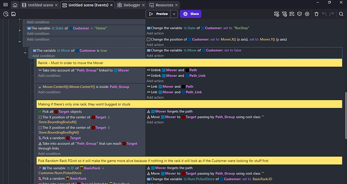Click the add comment toolbar icon
347x184 pixels.
[299, 14]
